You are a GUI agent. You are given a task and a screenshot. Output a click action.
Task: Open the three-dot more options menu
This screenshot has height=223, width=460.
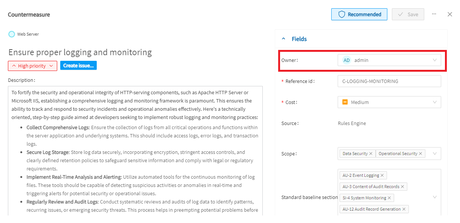(x=434, y=14)
